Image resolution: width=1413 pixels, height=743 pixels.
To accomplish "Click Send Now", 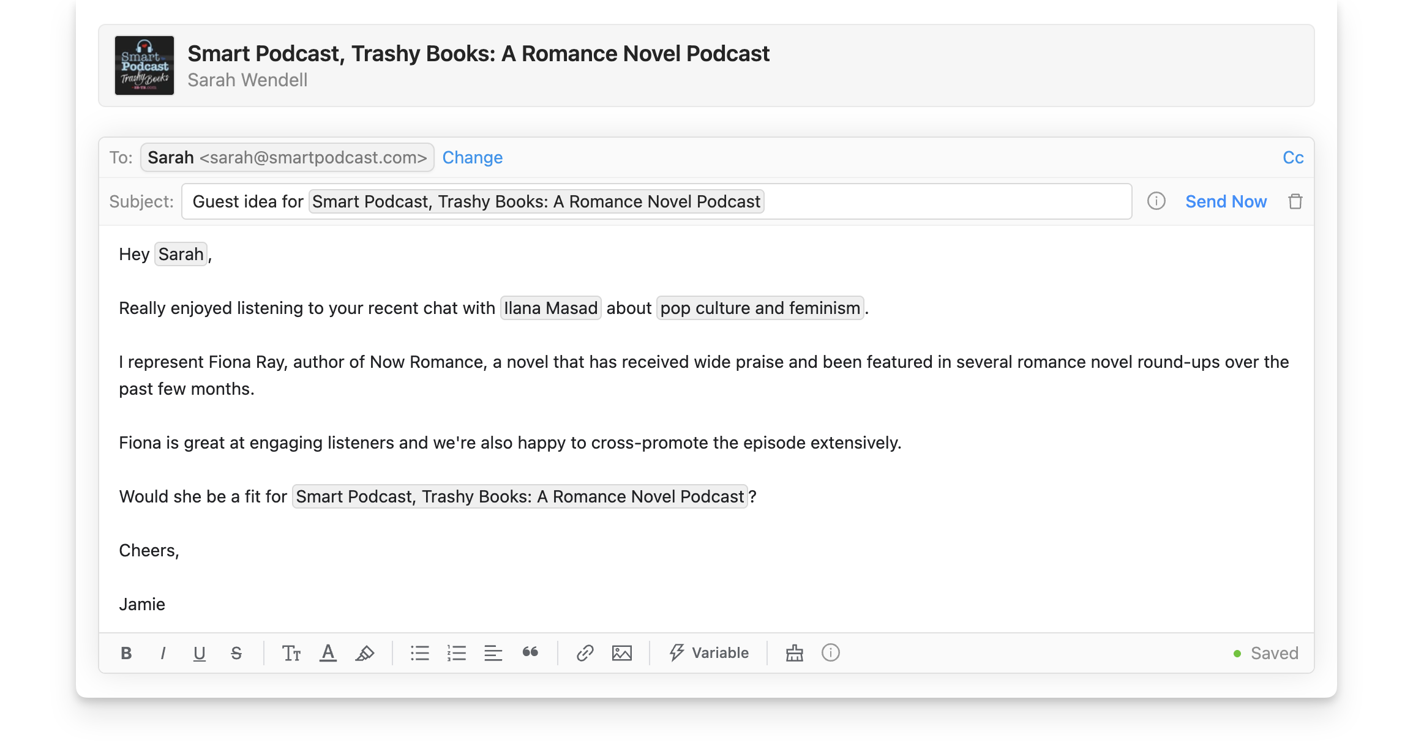I will click(x=1226, y=201).
